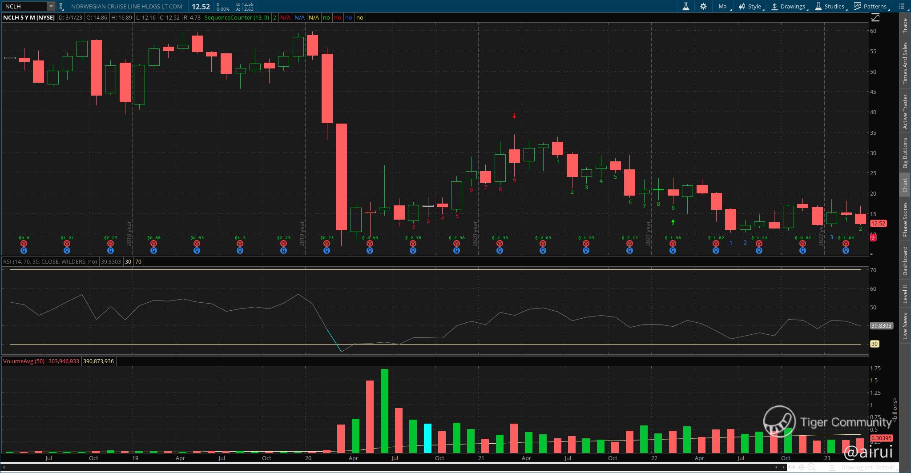This screenshot has height=473, width=911.
Task: Click the blue lightbulb icon below $1.21
Action: (67, 251)
